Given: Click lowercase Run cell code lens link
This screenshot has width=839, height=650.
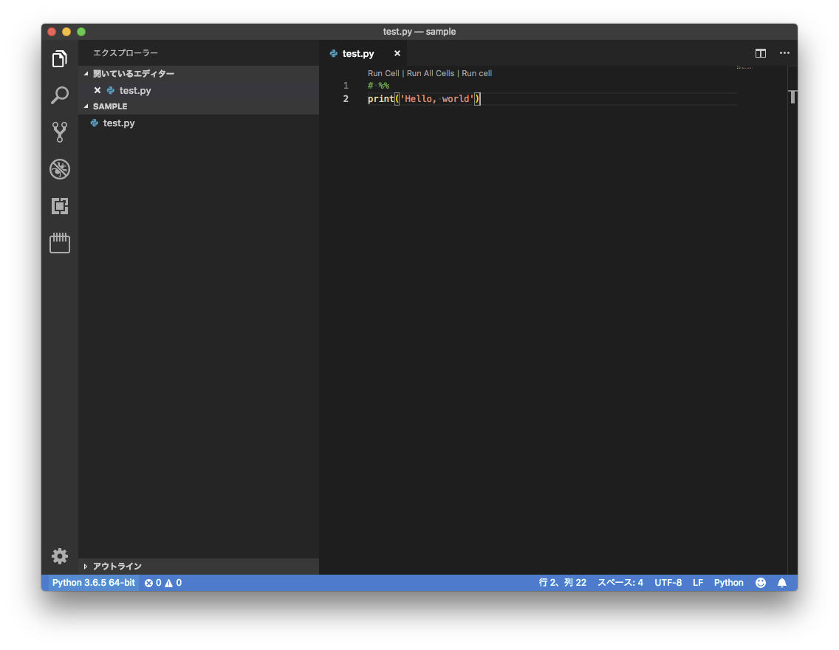Looking at the screenshot, I should pyautogui.click(x=477, y=73).
